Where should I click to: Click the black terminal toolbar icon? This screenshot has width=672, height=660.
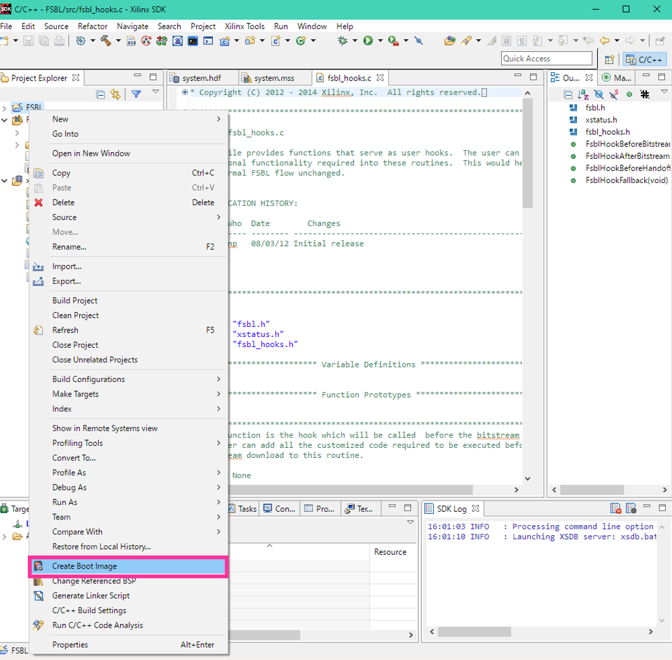point(193,41)
